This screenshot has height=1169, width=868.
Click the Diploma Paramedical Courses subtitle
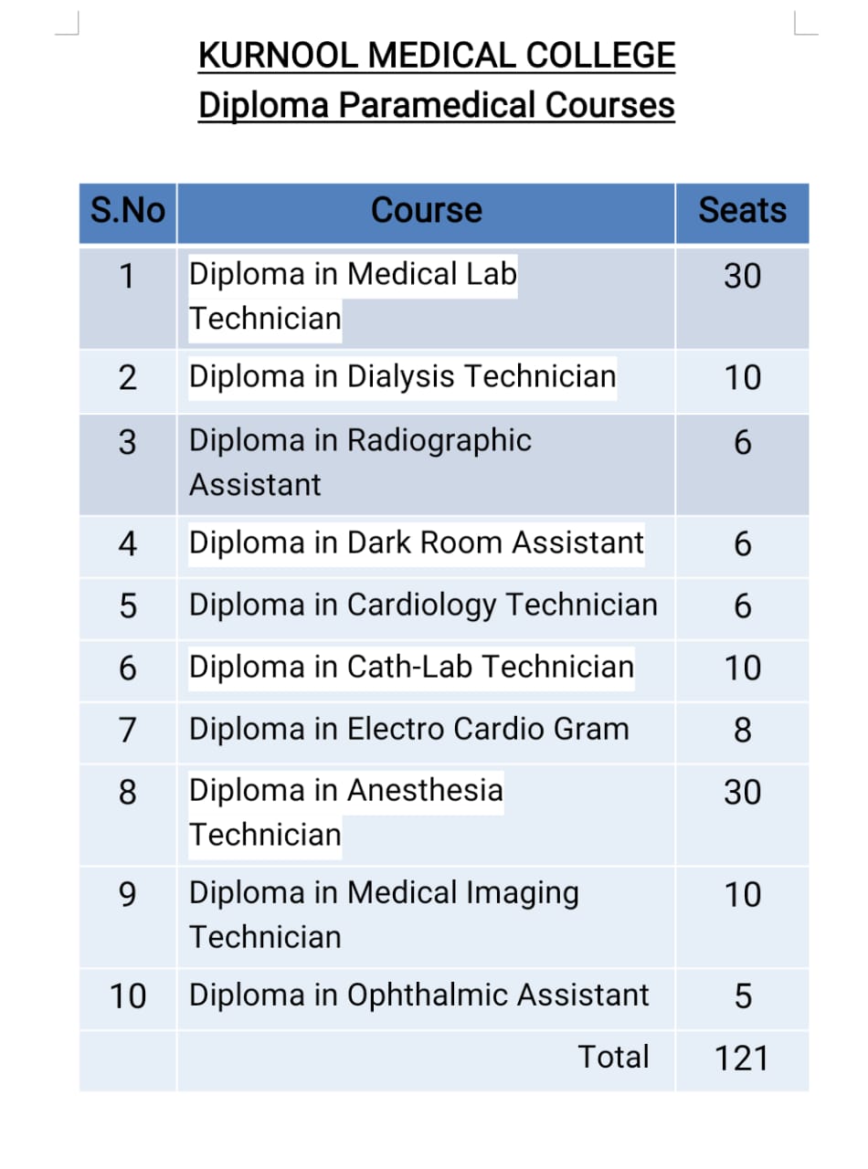[437, 106]
